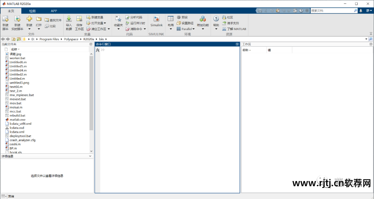374x199 pixels.
Task: Switch to the 主页 tab
Action: point(11,11)
